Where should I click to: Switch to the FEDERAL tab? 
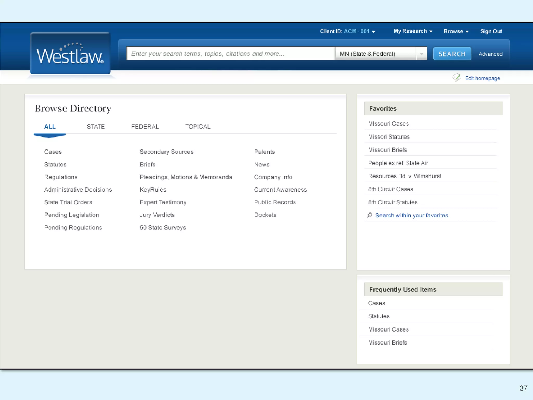(145, 127)
